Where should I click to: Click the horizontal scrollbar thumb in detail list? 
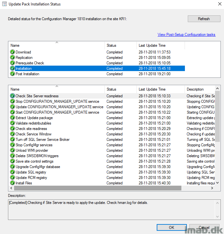(98, 188)
